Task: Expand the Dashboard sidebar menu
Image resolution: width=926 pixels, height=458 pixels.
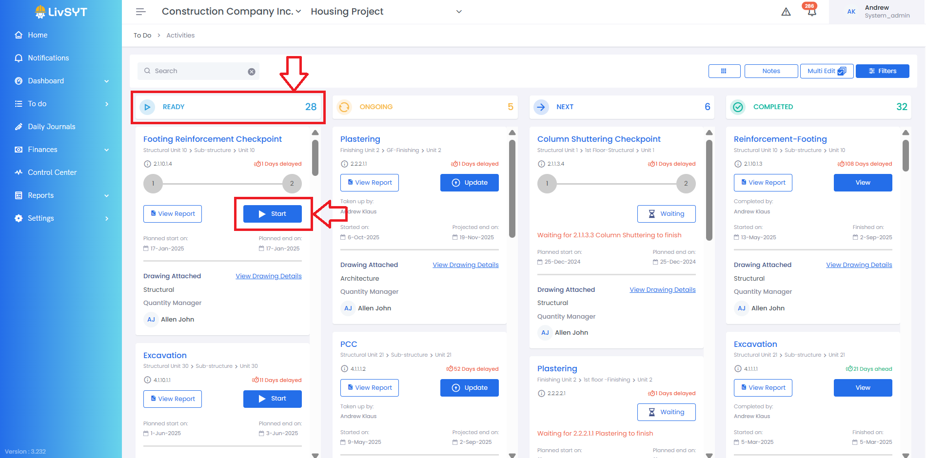Action: click(x=61, y=81)
